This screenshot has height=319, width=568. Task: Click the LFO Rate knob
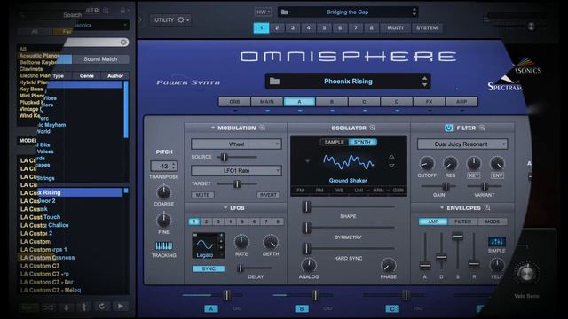(241, 242)
